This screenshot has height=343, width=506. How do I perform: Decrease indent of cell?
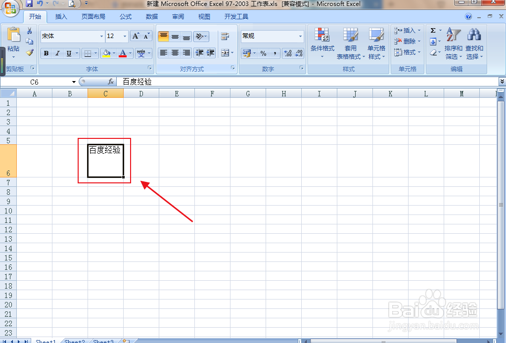(199, 52)
